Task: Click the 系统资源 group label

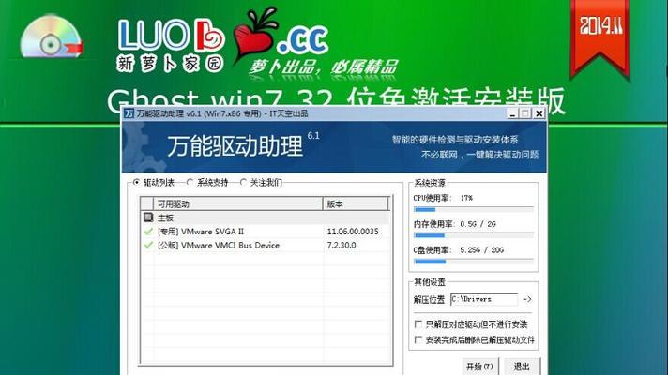Action: point(430,183)
